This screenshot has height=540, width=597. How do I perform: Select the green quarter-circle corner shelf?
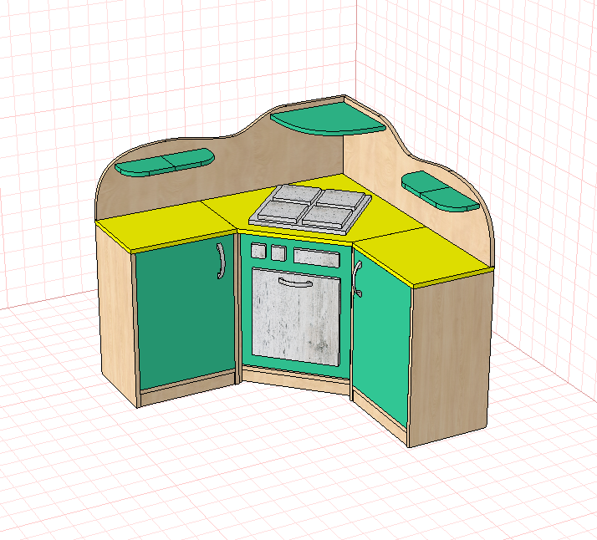click(x=329, y=119)
